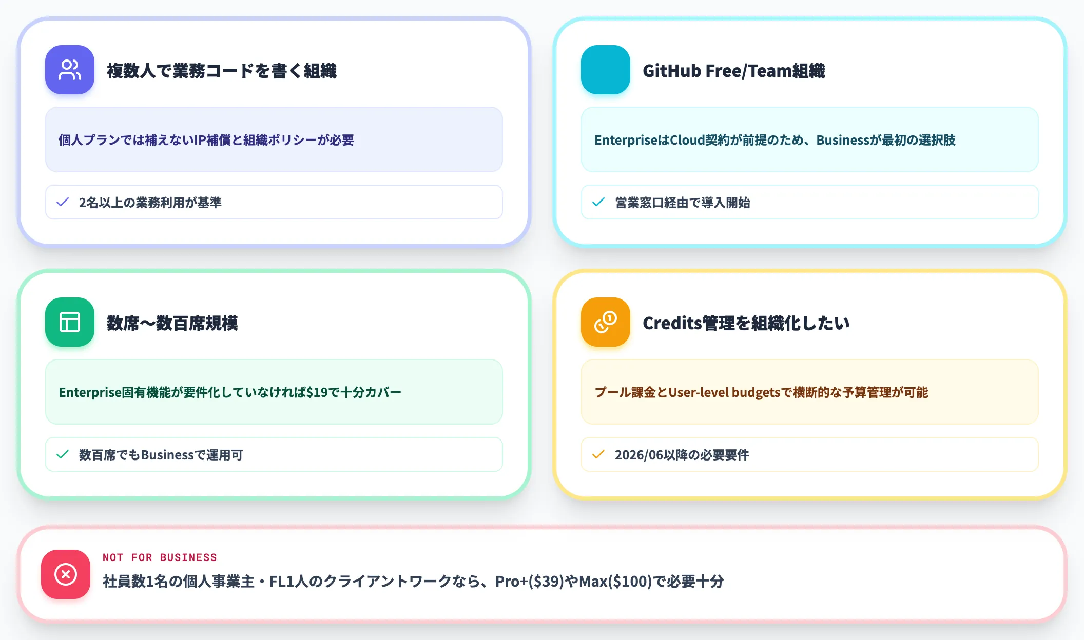Click the checkmark beside 数百席でもBusinessで運用可
The height and width of the screenshot is (640, 1084).
point(63,454)
